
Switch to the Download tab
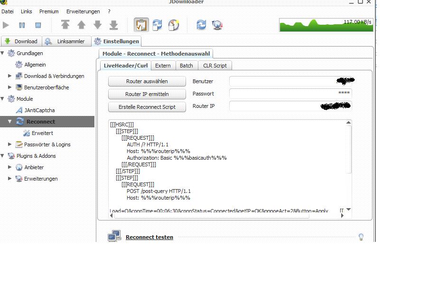click(21, 41)
